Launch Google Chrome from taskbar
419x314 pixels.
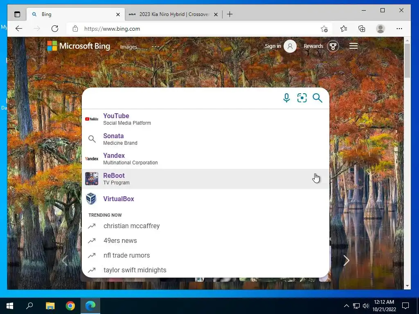click(70, 306)
